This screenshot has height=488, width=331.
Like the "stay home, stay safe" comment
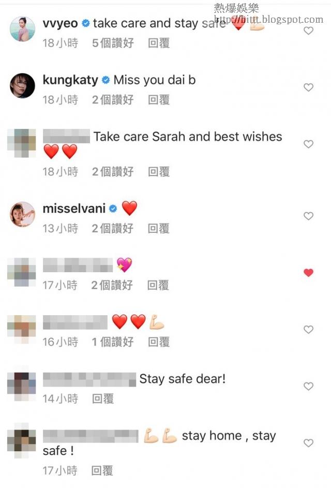pyautogui.click(x=308, y=443)
